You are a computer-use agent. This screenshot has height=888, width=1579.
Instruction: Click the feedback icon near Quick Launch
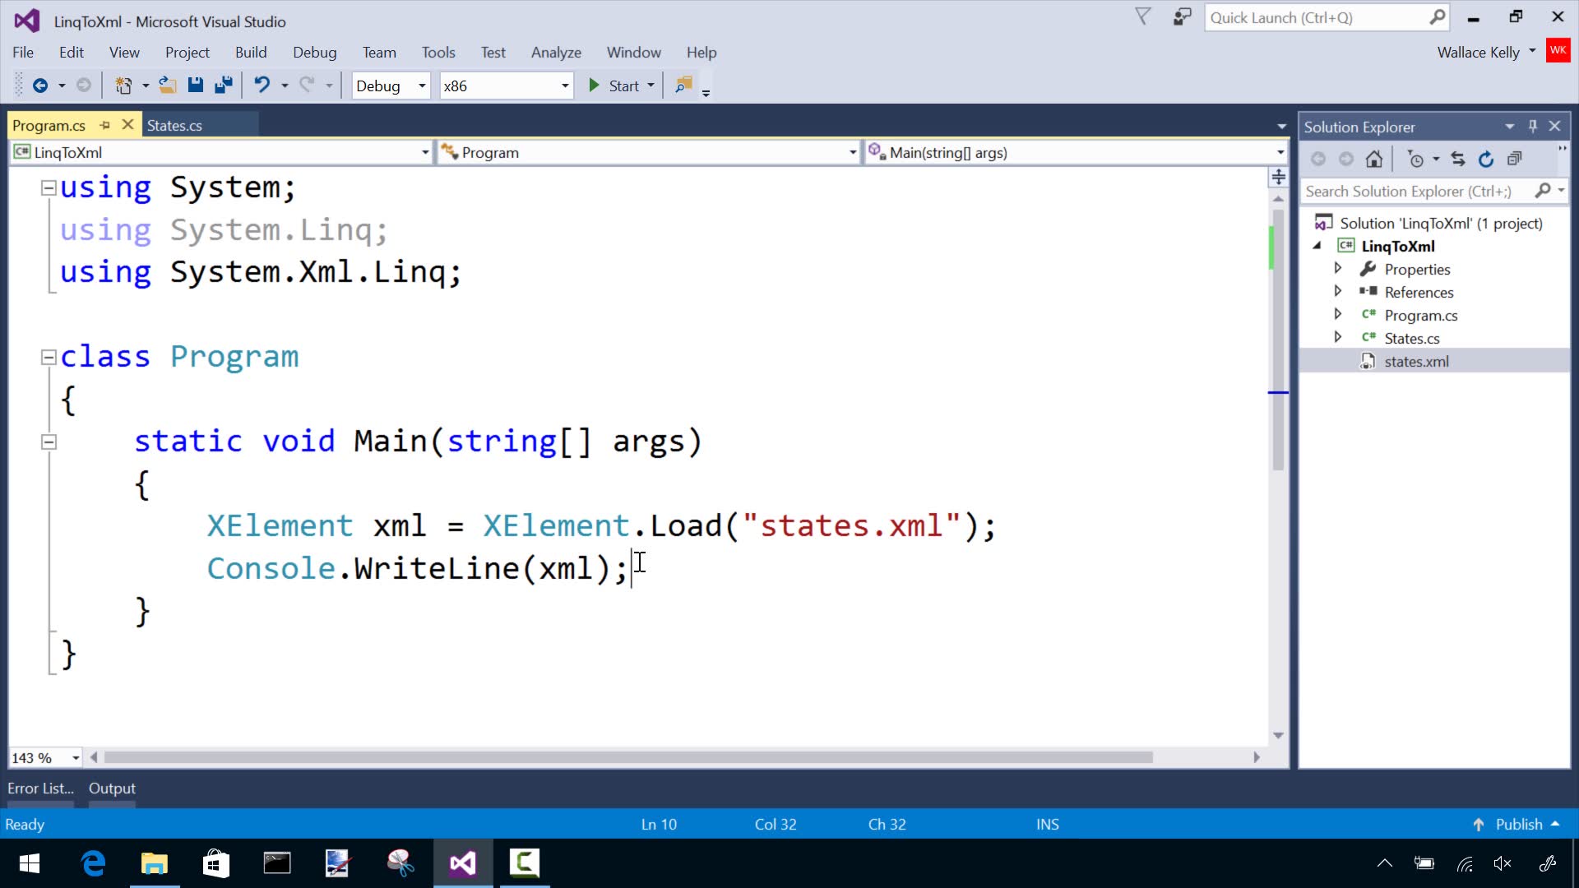(1182, 17)
